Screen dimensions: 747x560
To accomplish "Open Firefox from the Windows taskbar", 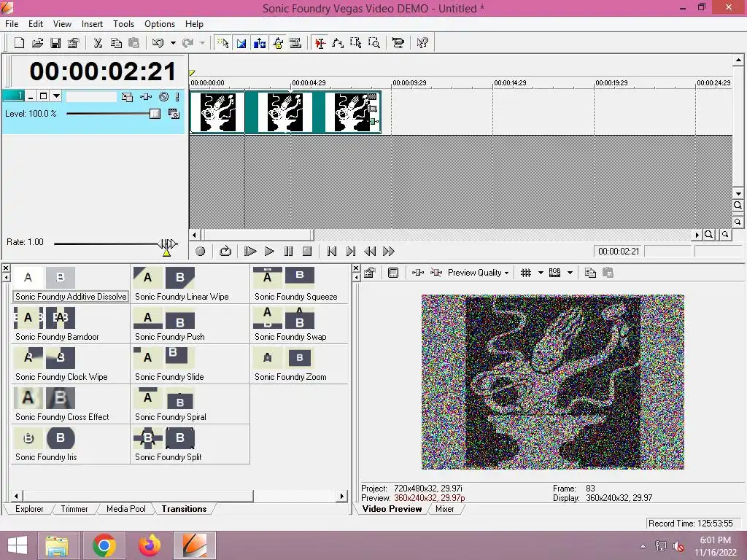I will click(x=149, y=545).
